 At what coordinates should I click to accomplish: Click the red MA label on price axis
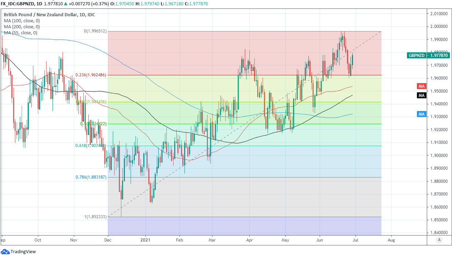(x=421, y=86)
